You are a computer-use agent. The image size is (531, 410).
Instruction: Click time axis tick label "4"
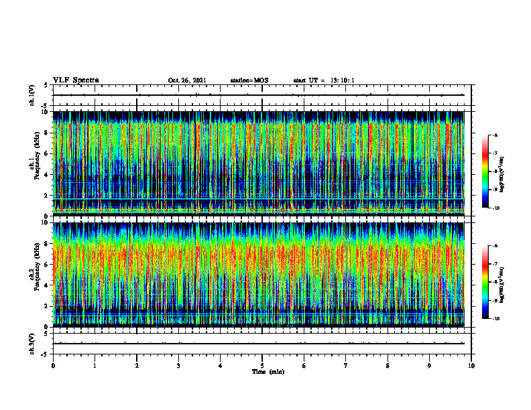pyautogui.click(x=221, y=366)
